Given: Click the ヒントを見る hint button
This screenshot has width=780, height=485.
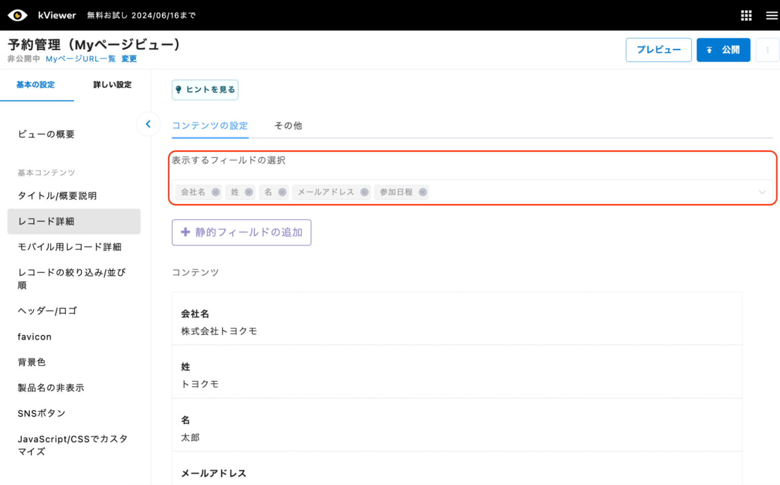Looking at the screenshot, I should 205,90.
